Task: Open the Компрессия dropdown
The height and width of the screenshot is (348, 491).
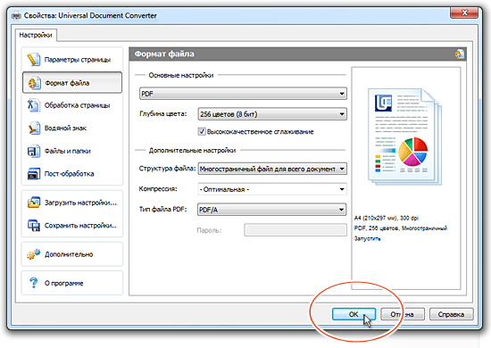Action: [x=272, y=189]
